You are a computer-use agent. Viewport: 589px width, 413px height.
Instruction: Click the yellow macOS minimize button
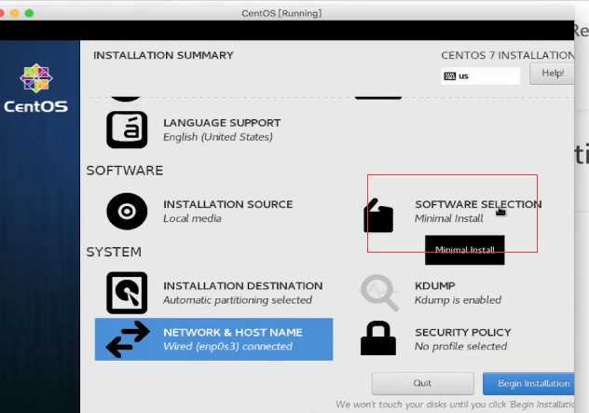15,14
